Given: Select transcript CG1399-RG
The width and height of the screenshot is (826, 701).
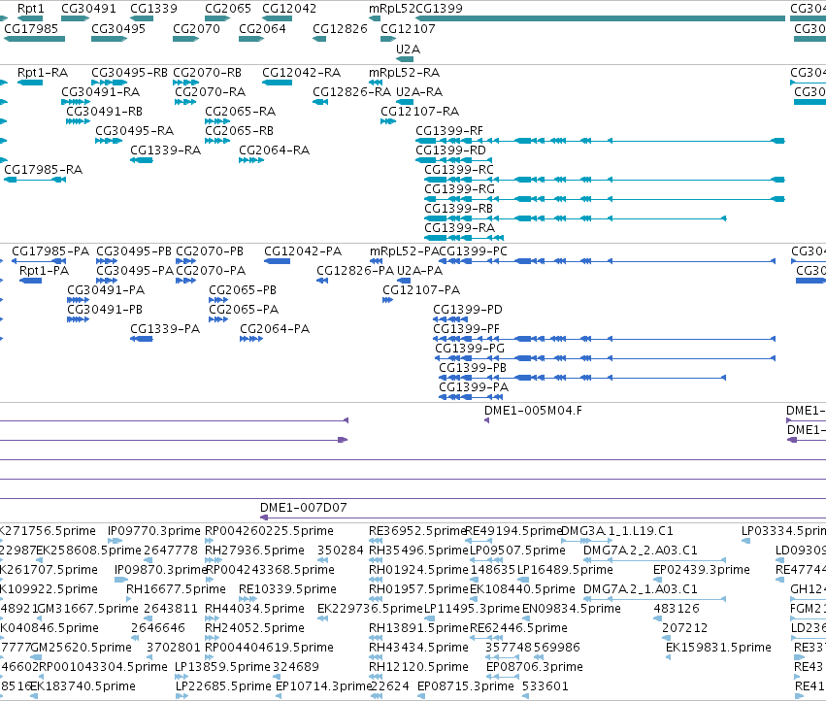Looking at the screenshot, I should pyautogui.click(x=459, y=188).
